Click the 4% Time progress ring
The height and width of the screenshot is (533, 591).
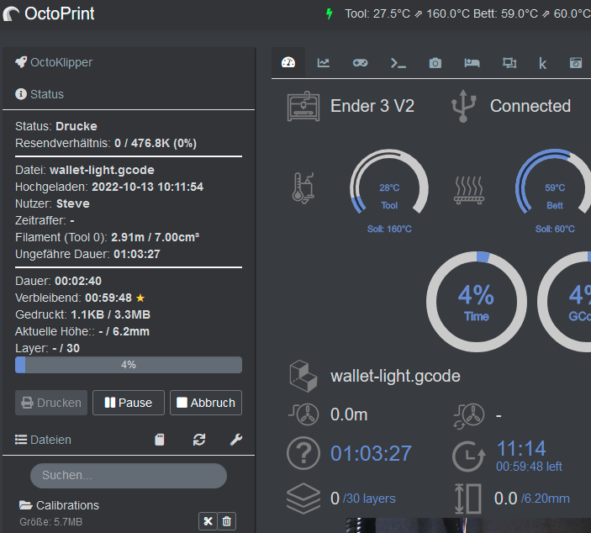pos(477,302)
